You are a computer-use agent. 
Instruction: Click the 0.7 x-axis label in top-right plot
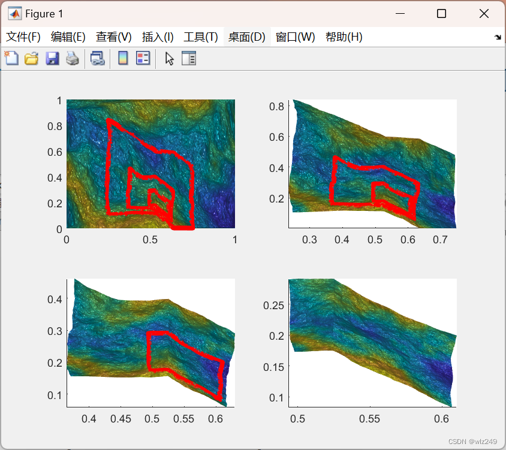tap(440, 240)
